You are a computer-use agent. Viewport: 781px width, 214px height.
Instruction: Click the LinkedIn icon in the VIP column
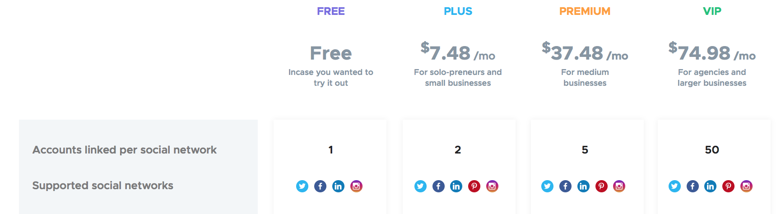tap(711, 186)
